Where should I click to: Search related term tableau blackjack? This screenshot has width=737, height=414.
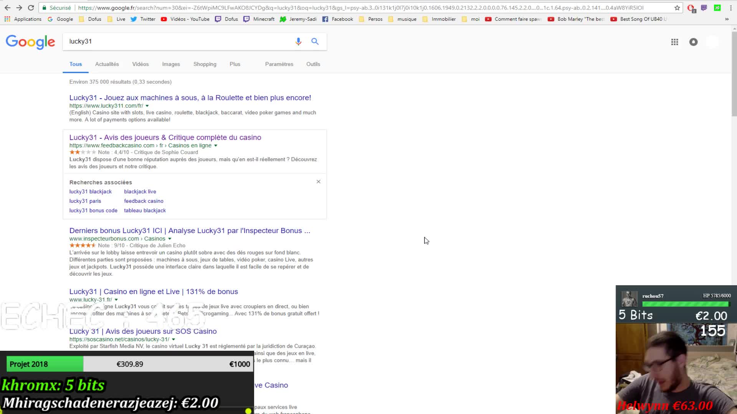click(145, 210)
